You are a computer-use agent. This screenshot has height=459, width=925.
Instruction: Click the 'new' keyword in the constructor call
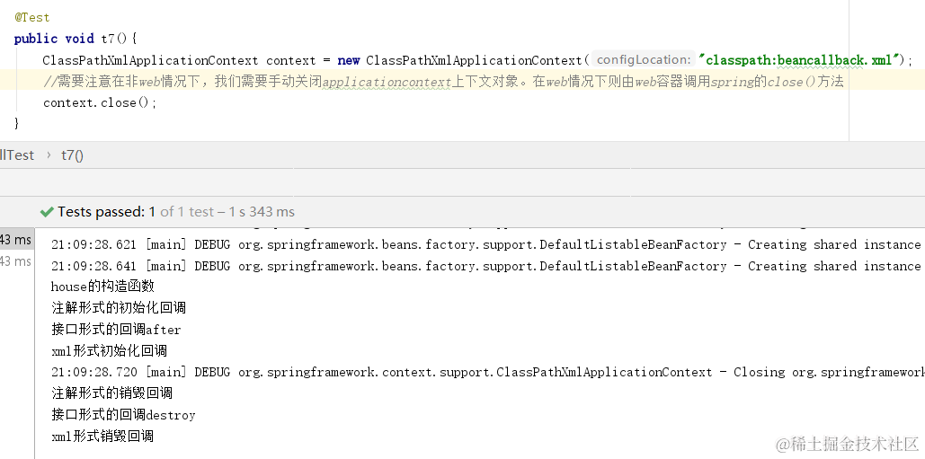[349, 61]
